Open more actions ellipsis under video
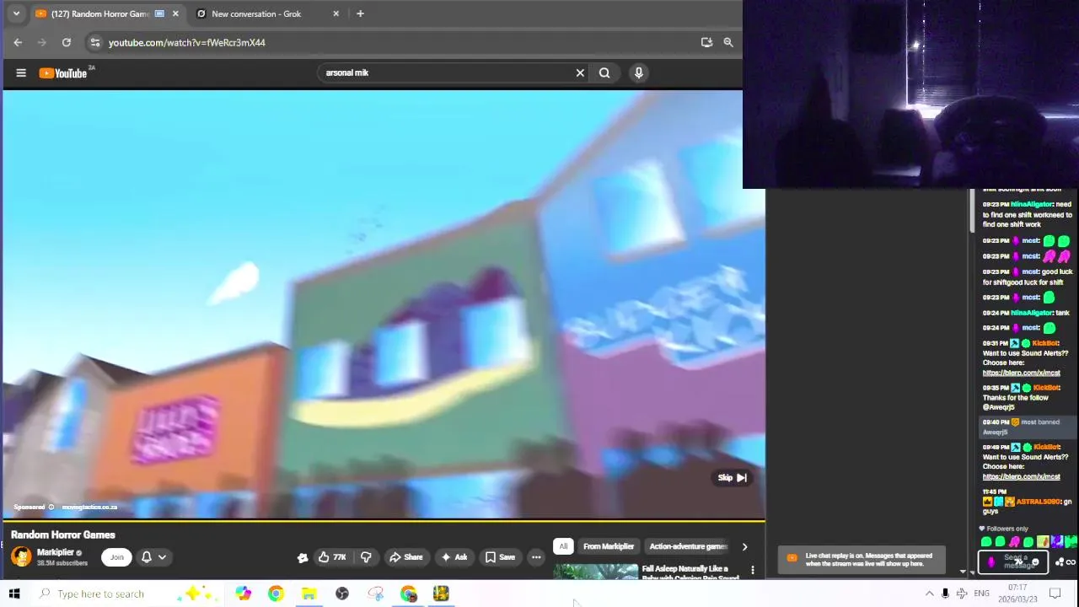Viewport: 1079px width, 607px height. pos(536,556)
